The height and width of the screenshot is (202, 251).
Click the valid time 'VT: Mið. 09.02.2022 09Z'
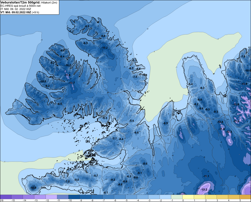[16, 12]
